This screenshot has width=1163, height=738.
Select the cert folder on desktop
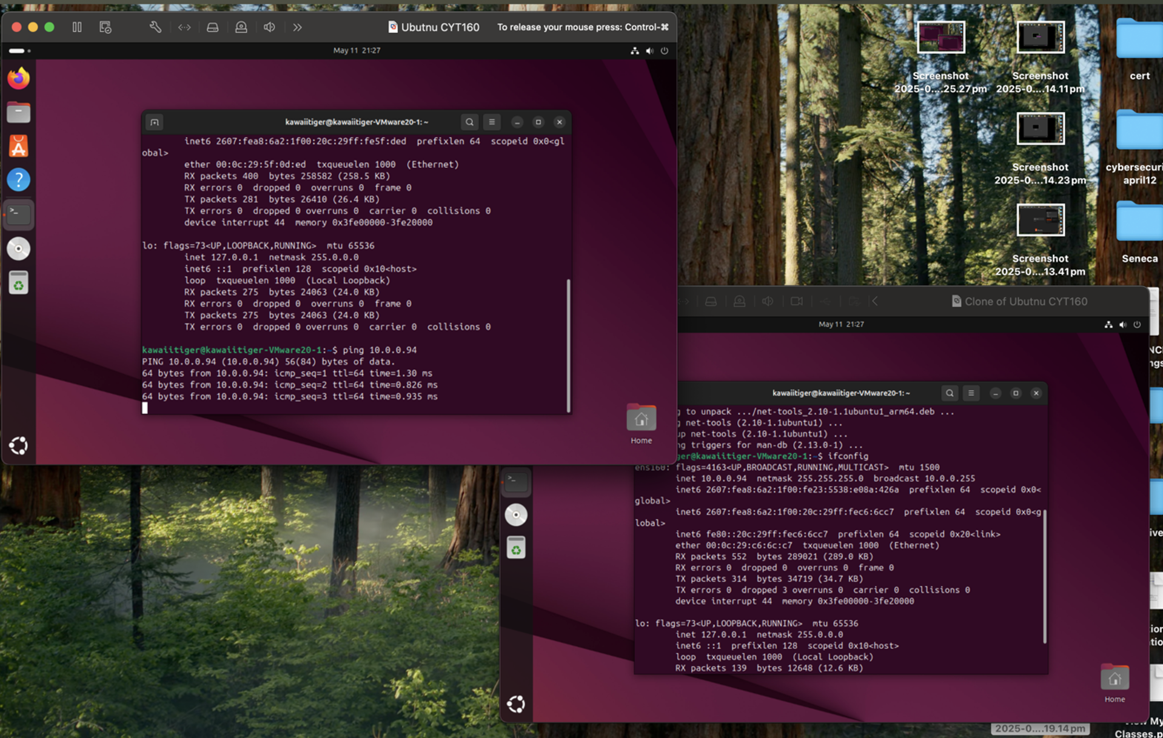(x=1139, y=47)
